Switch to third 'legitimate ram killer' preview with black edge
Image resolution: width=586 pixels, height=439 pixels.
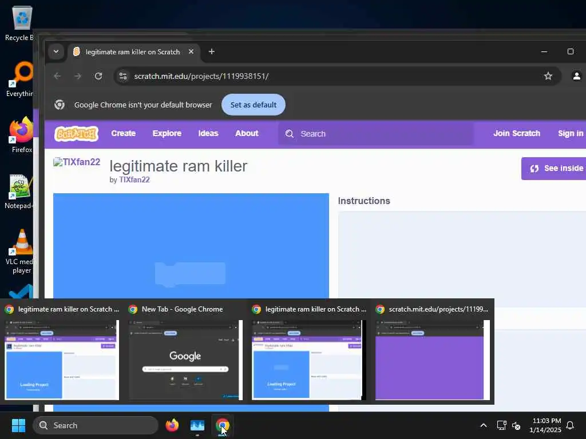click(308, 360)
